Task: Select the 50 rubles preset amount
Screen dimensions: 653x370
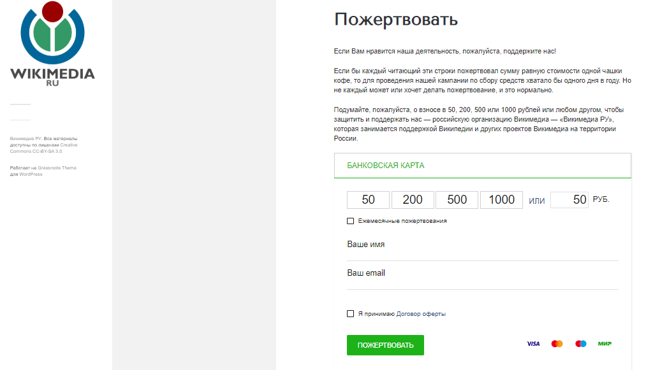Action: [368, 200]
